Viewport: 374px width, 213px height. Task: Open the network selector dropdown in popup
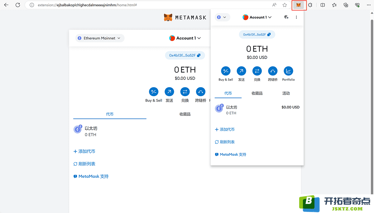tap(222, 17)
